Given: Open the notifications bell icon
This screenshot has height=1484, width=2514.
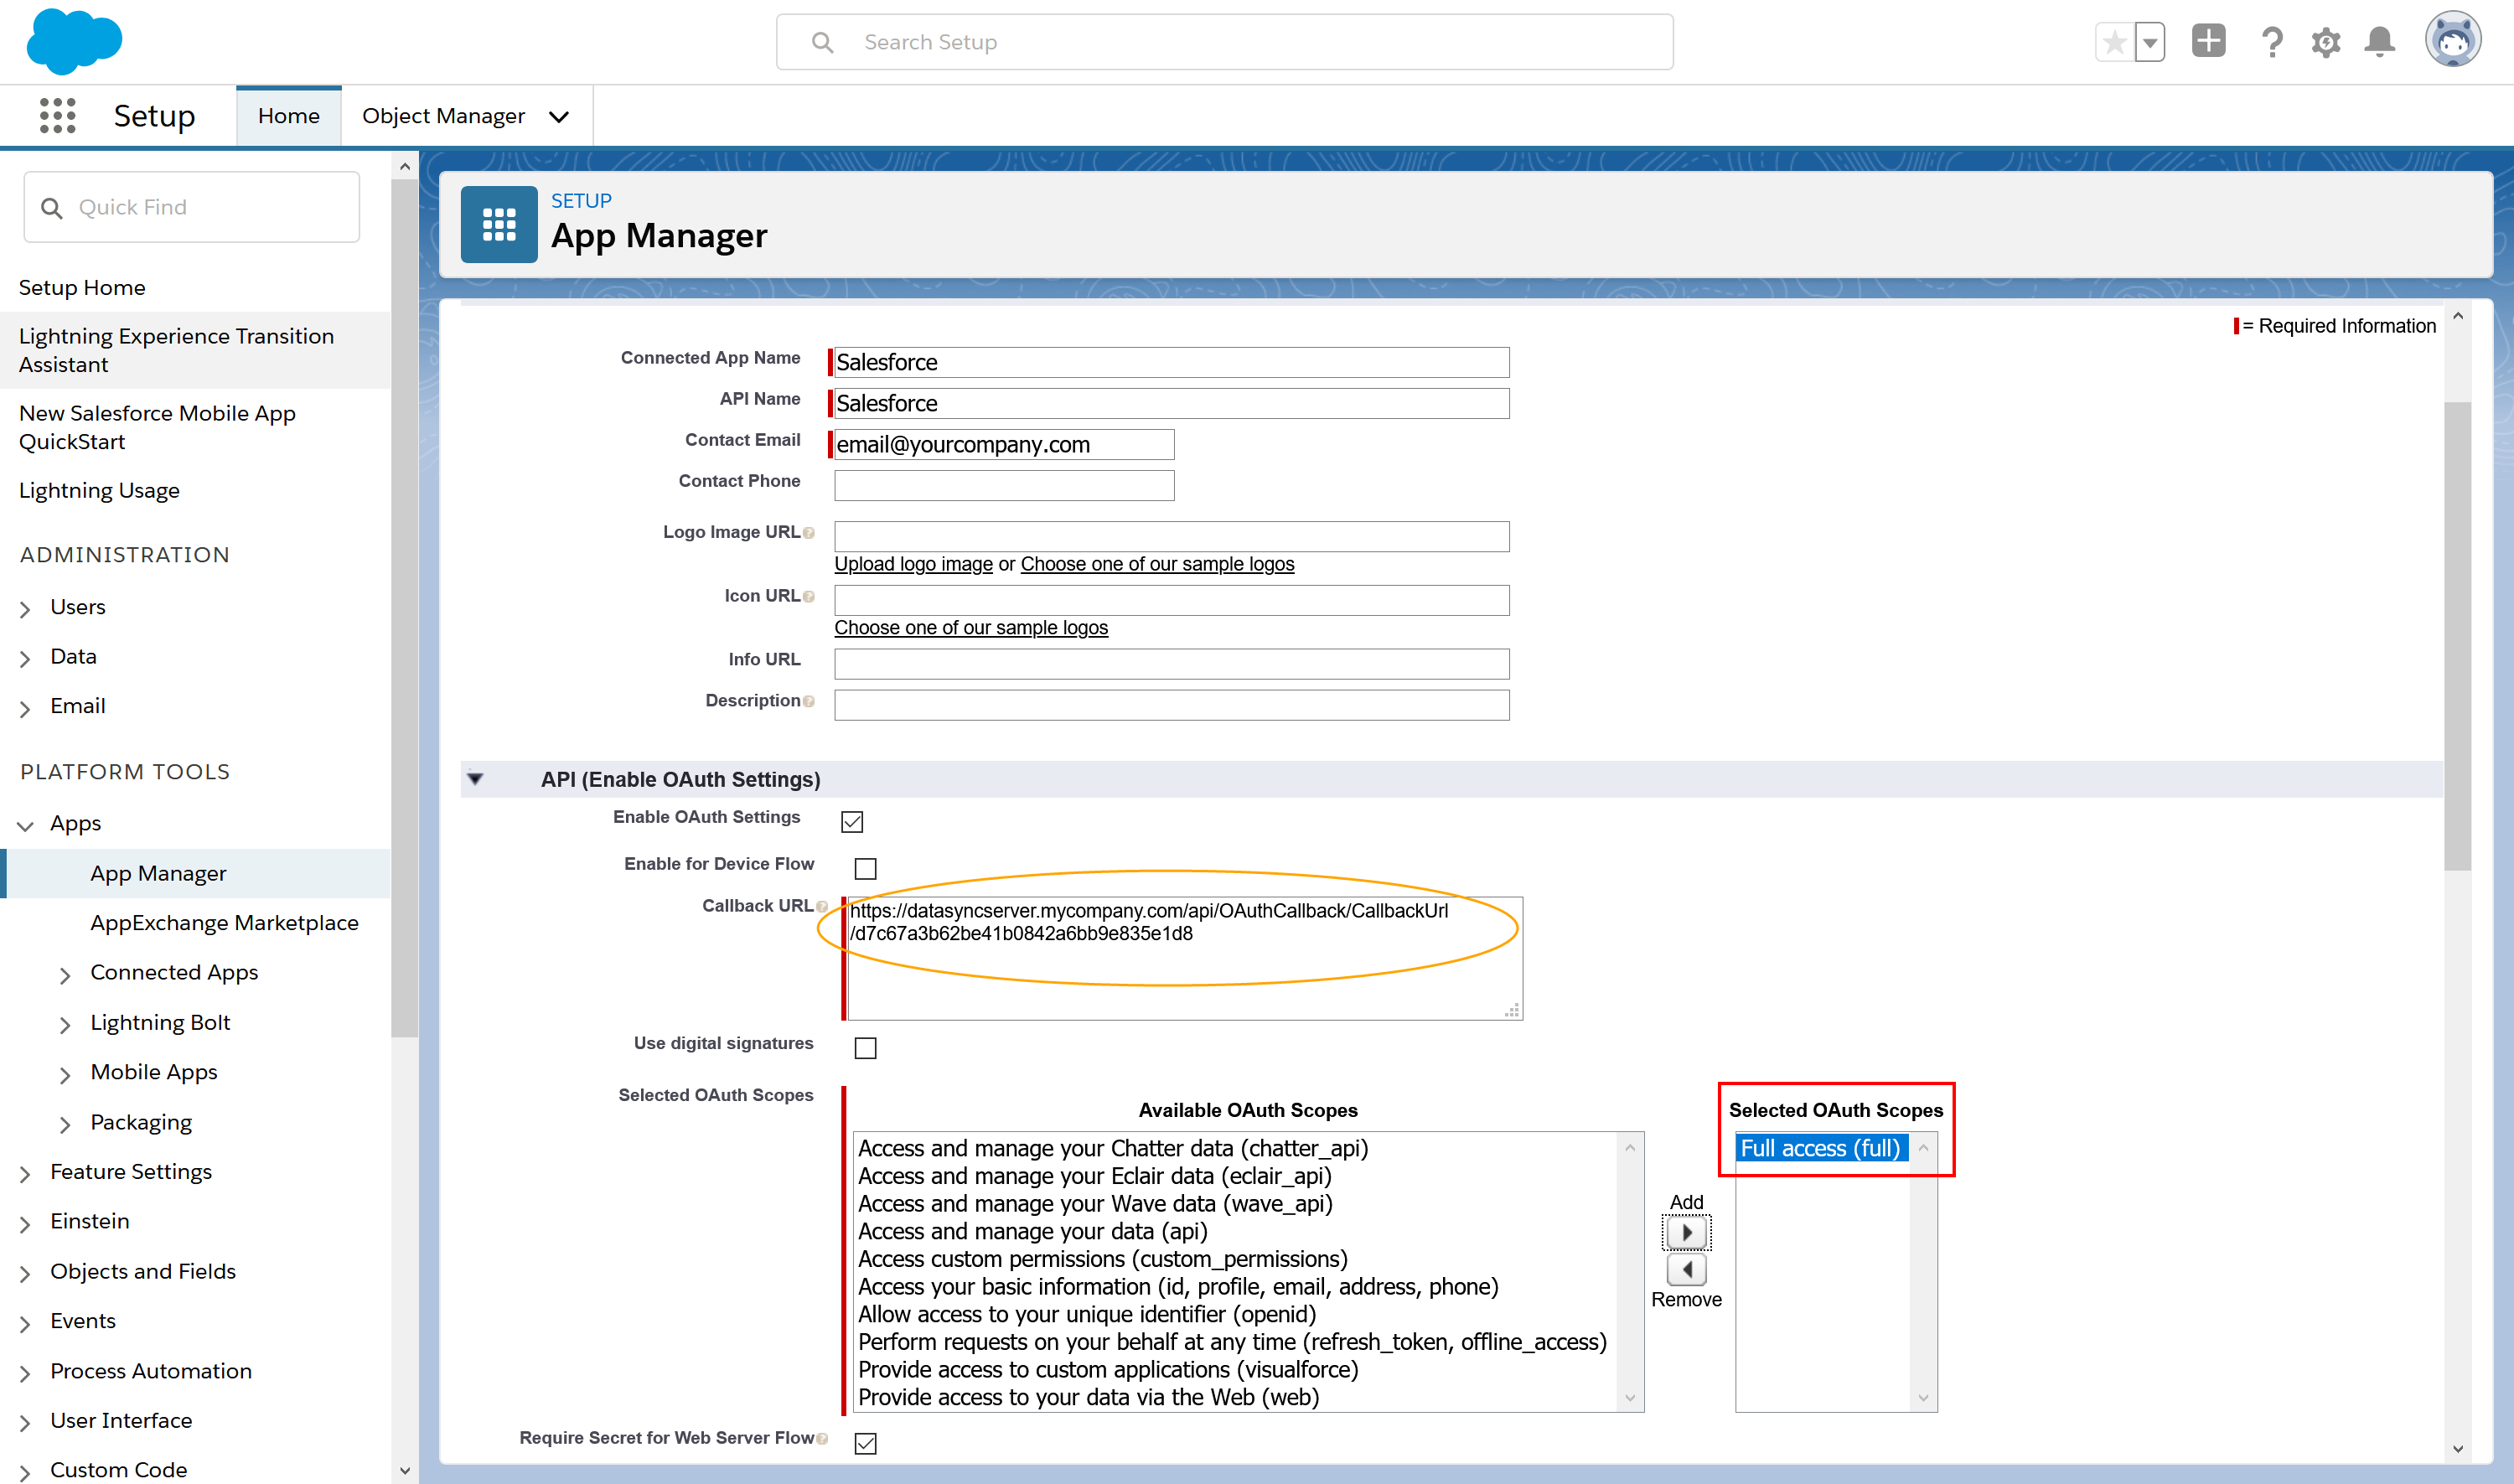Looking at the screenshot, I should (2379, 42).
